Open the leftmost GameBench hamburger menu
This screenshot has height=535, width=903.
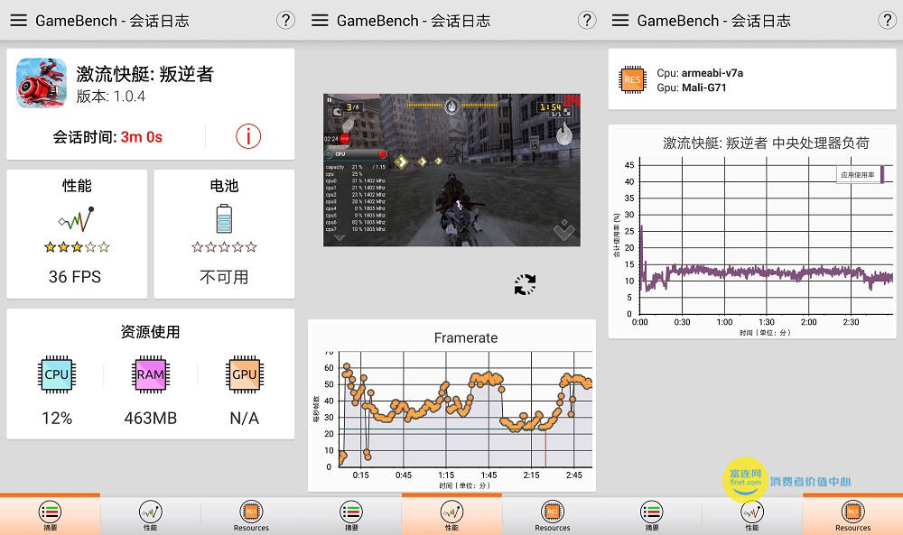click(18, 19)
